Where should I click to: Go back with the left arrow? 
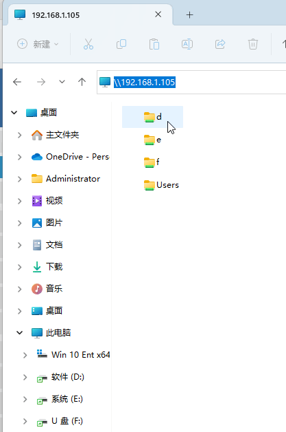(17, 82)
